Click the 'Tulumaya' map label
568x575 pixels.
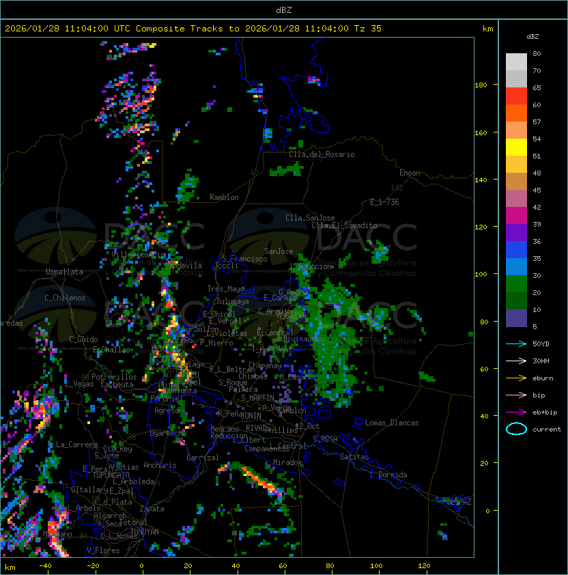(232, 301)
